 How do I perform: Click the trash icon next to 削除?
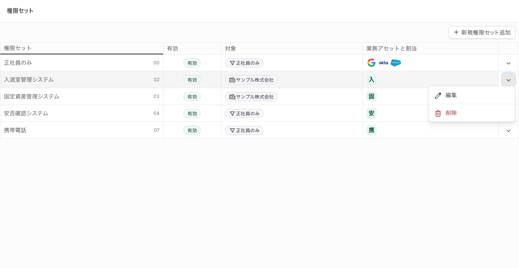pyautogui.click(x=438, y=113)
